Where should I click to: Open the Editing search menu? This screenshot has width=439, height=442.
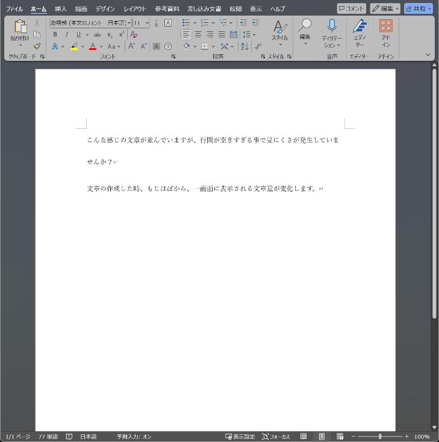pos(305,33)
